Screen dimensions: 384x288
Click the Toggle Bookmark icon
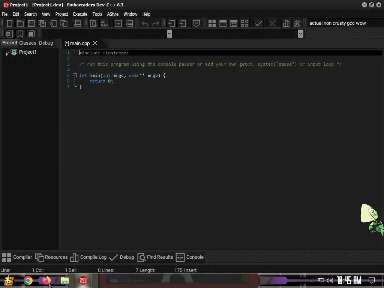(x=20, y=34)
